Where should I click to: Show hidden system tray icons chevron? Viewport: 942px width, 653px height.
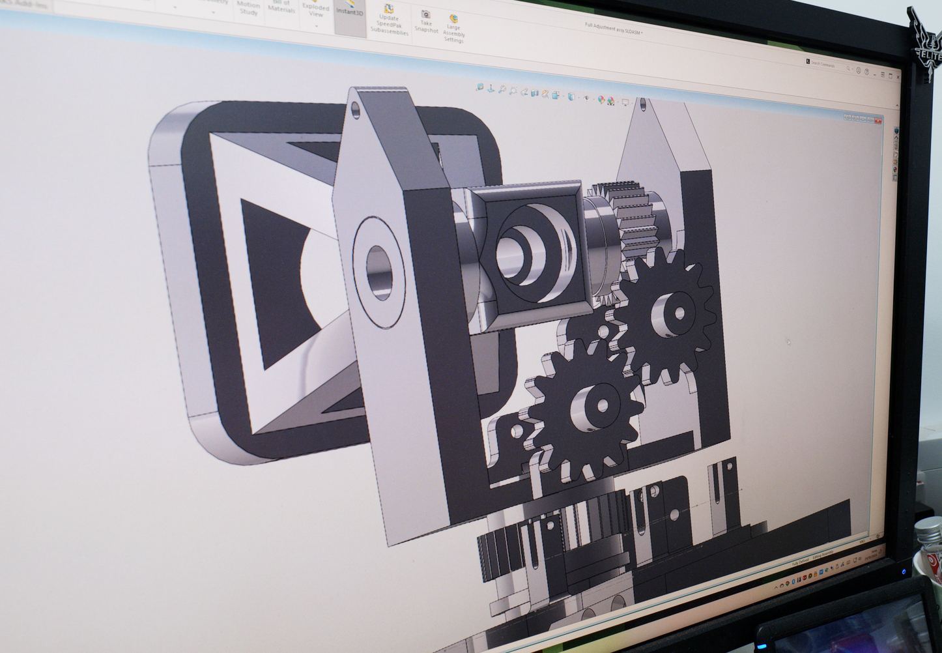776,587
